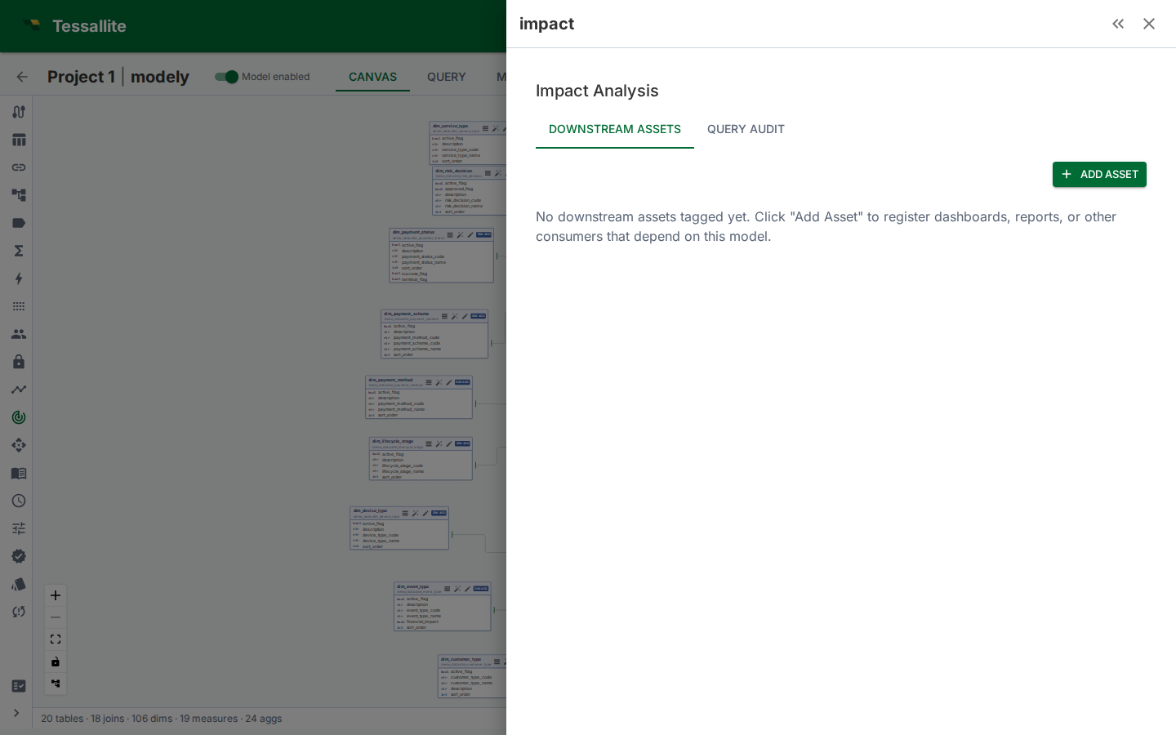Click the magic wand on dim_payment_status
Image resolution: width=1176 pixels, height=735 pixels.
tap(460, 235)
